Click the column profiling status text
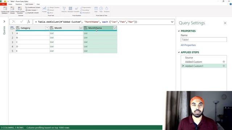Screen dimensions: 232x130 pos(48,127)
